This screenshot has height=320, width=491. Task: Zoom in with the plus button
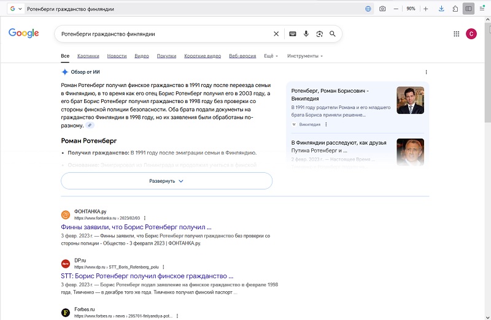coord(425,9)
